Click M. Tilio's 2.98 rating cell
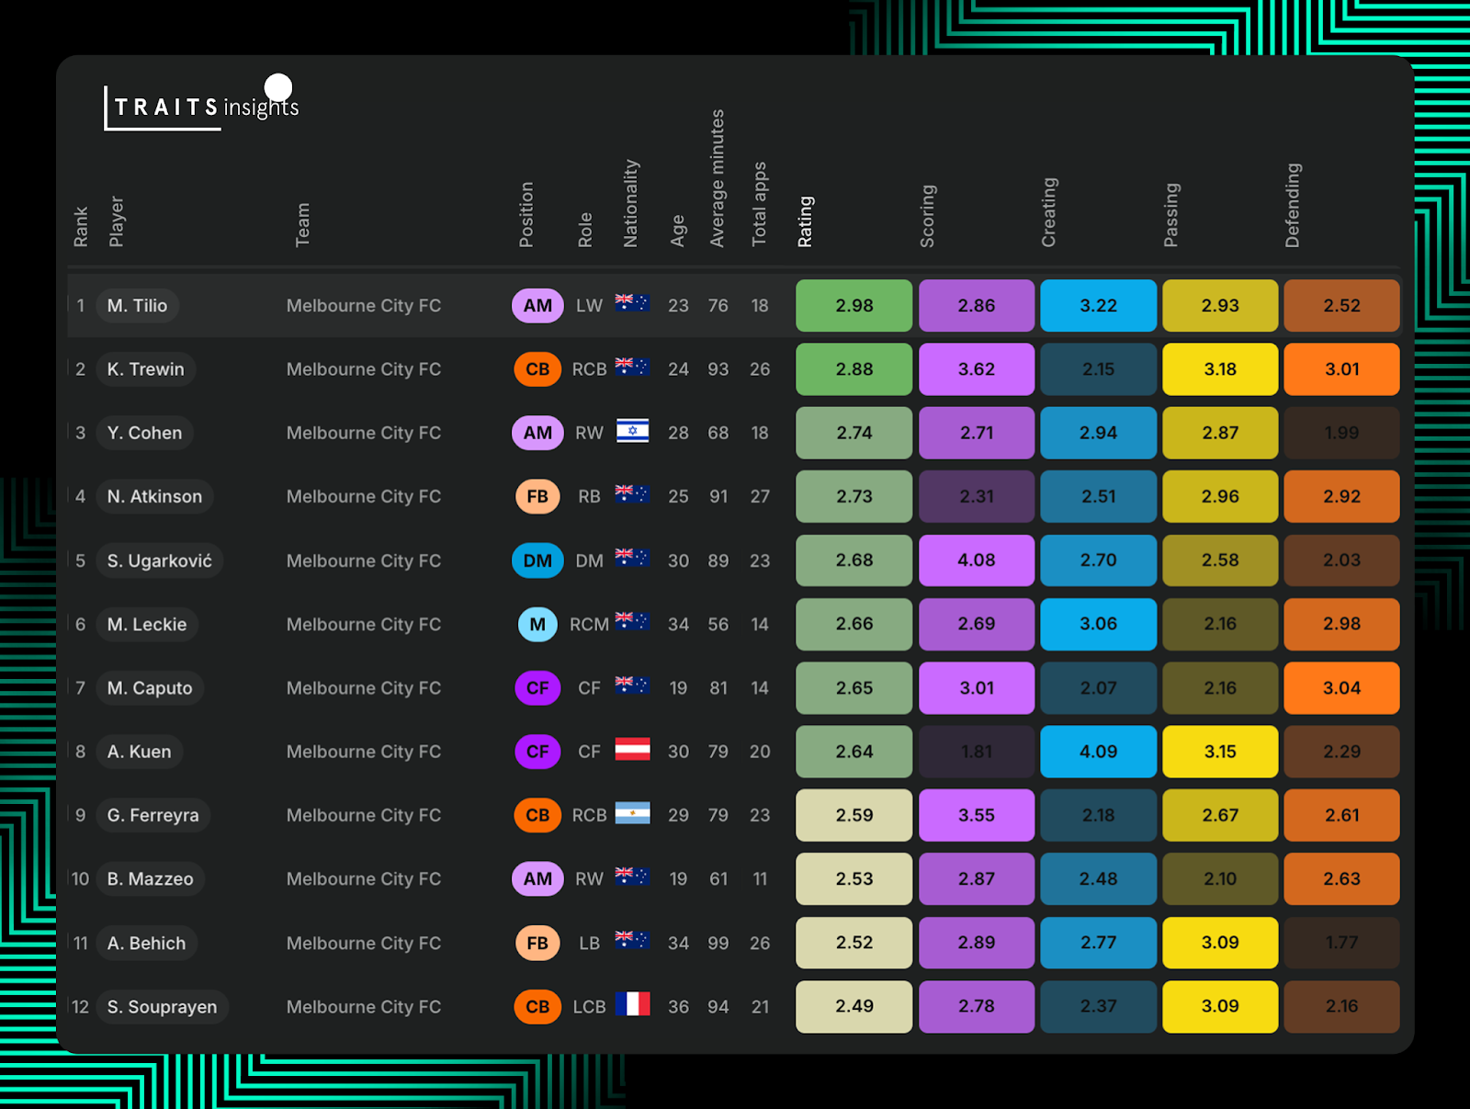The width and height of the screenshot is (1470, 1109). point(854,306)
